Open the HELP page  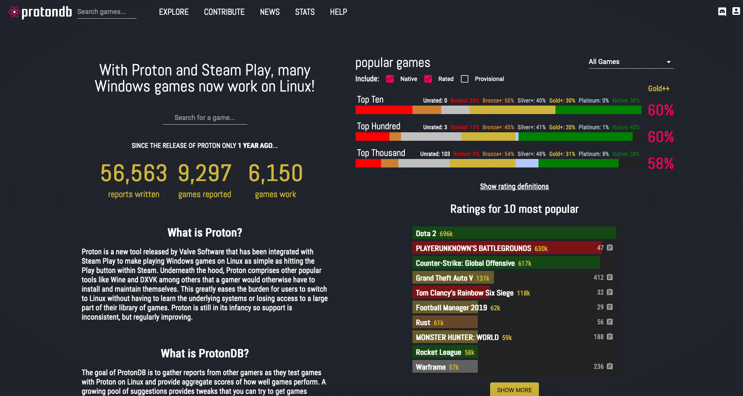click(x=338, y=12)
